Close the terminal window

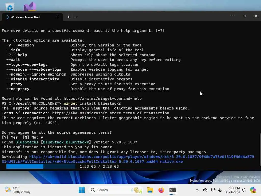(256, 16)
